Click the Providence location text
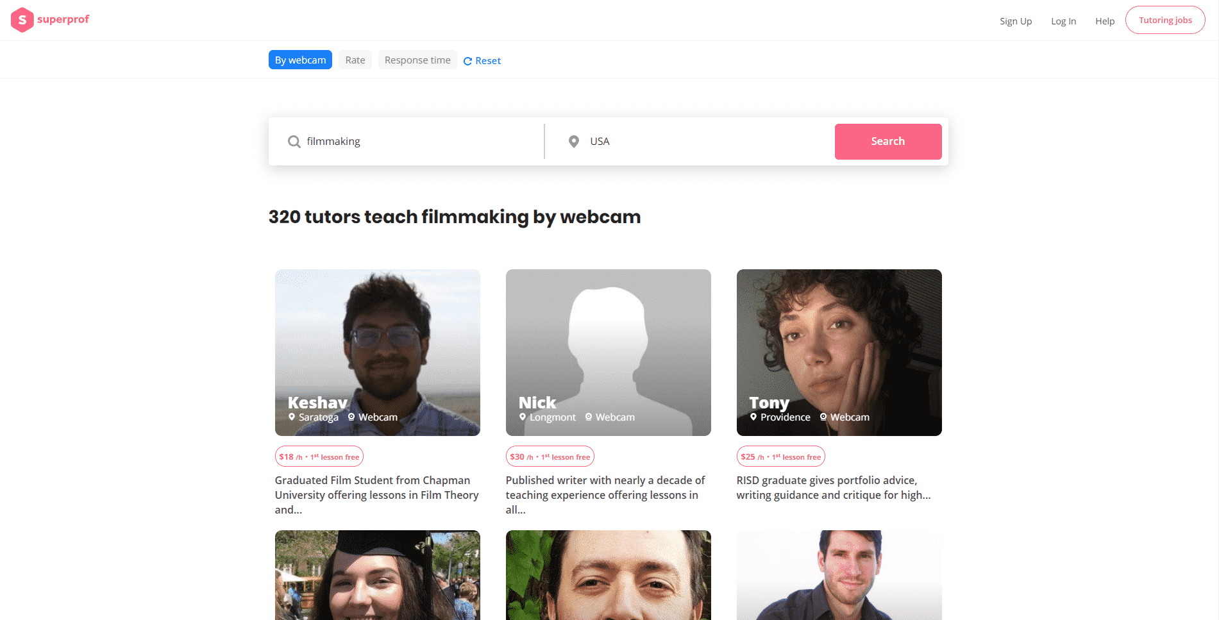 click(786, 417)
